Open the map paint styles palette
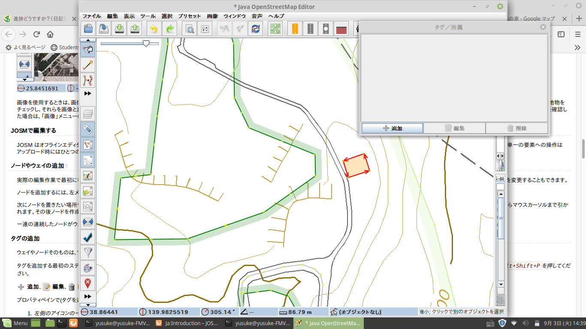Image resolution: width=586 pixels, height=329 pixels. [x=88, y=268]
